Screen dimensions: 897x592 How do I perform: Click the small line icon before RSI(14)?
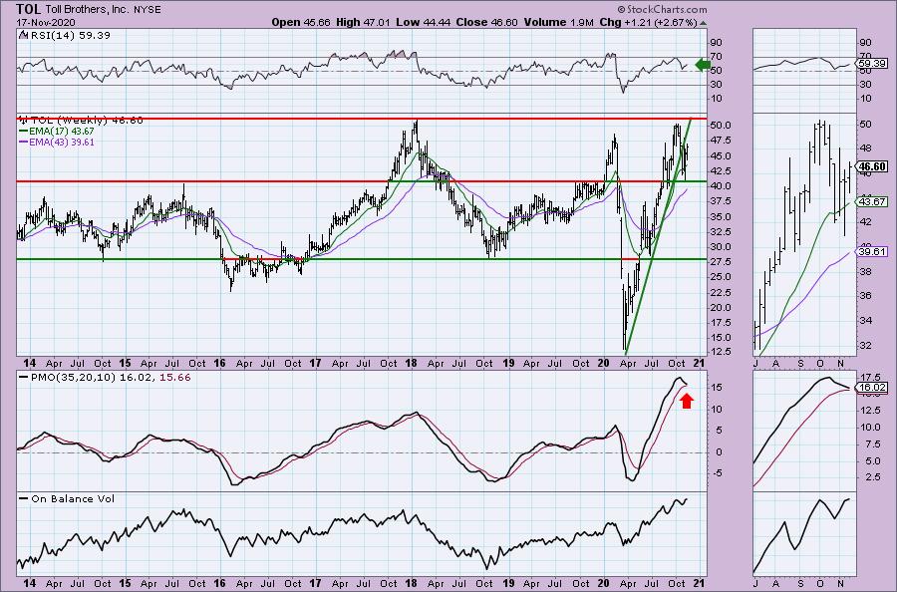pos(23,34)
